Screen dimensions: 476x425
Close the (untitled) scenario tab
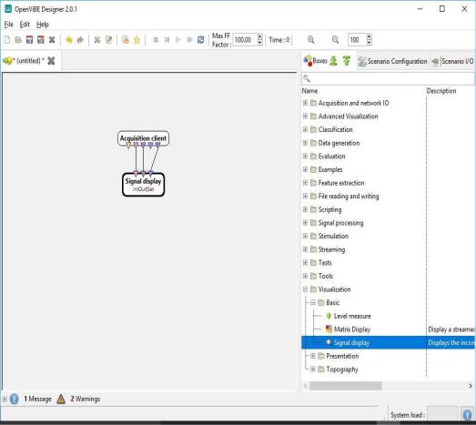[x=51, y=61]
